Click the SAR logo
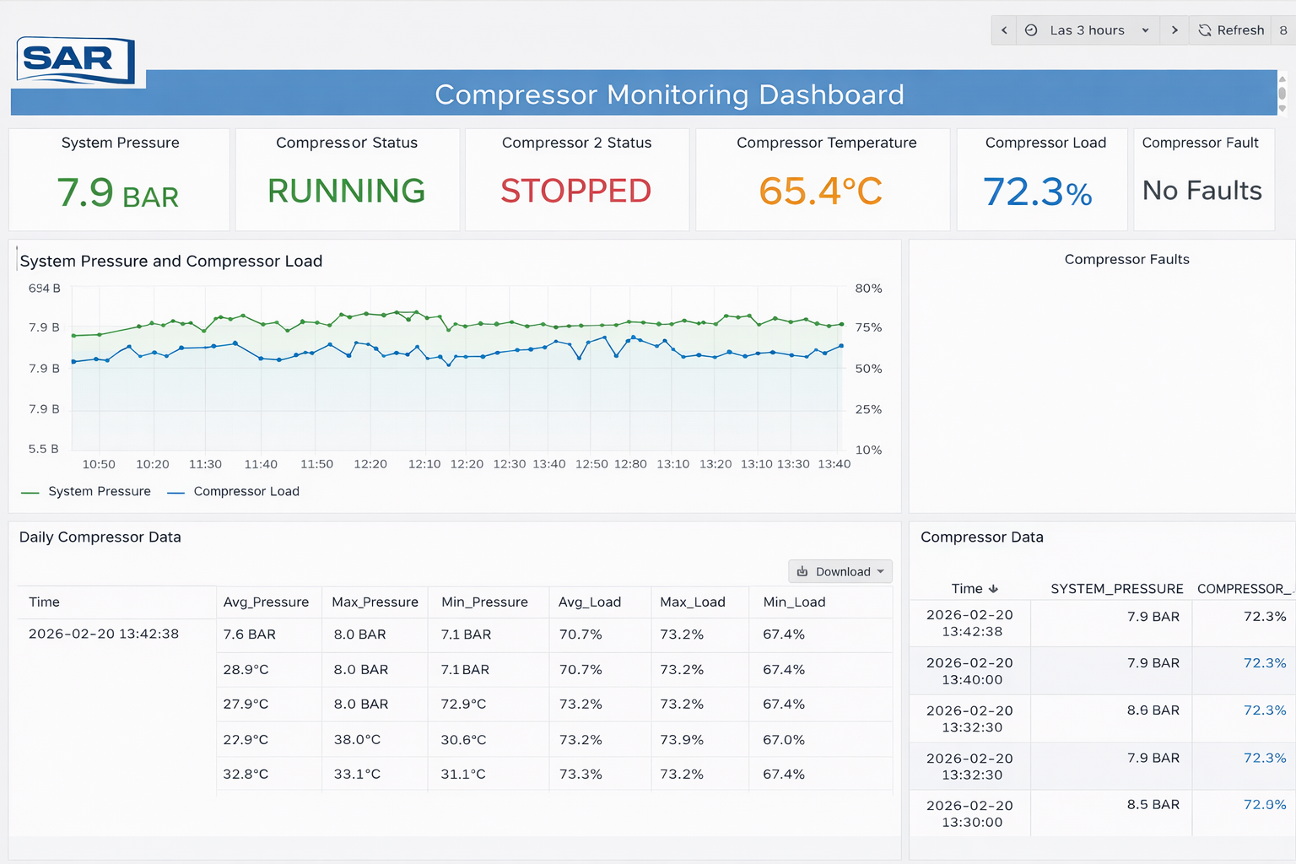Image resolution: width=1296 pixels, height=864 pixels. click(x=76, y=60)
